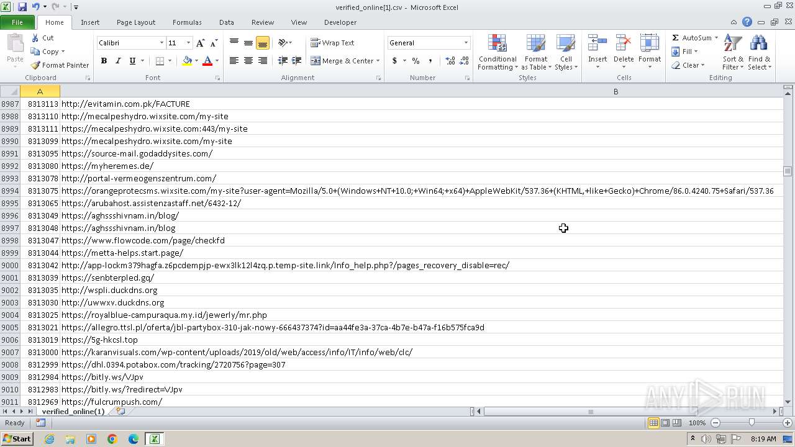Choose Top Align icon
The width and height of the screenshot is (795, 447).
[x=234, y=43]
